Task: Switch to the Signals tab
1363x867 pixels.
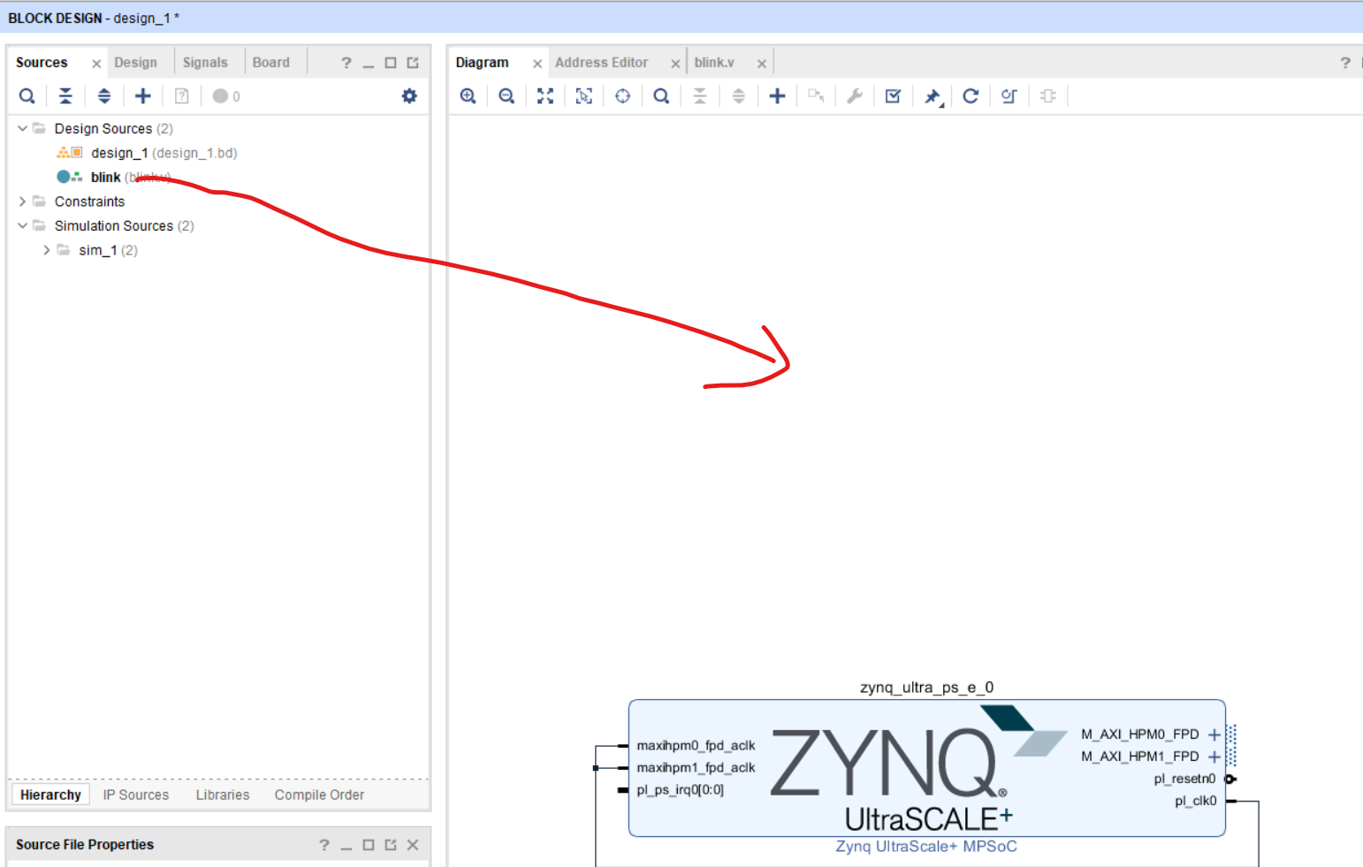Action: click(x=205, y=63)
